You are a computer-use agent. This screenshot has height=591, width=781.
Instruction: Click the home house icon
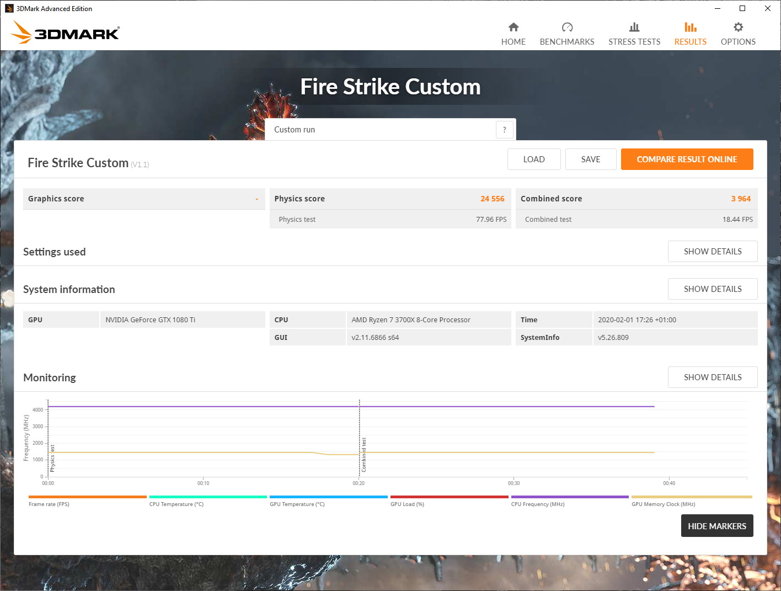coord(513,27)
